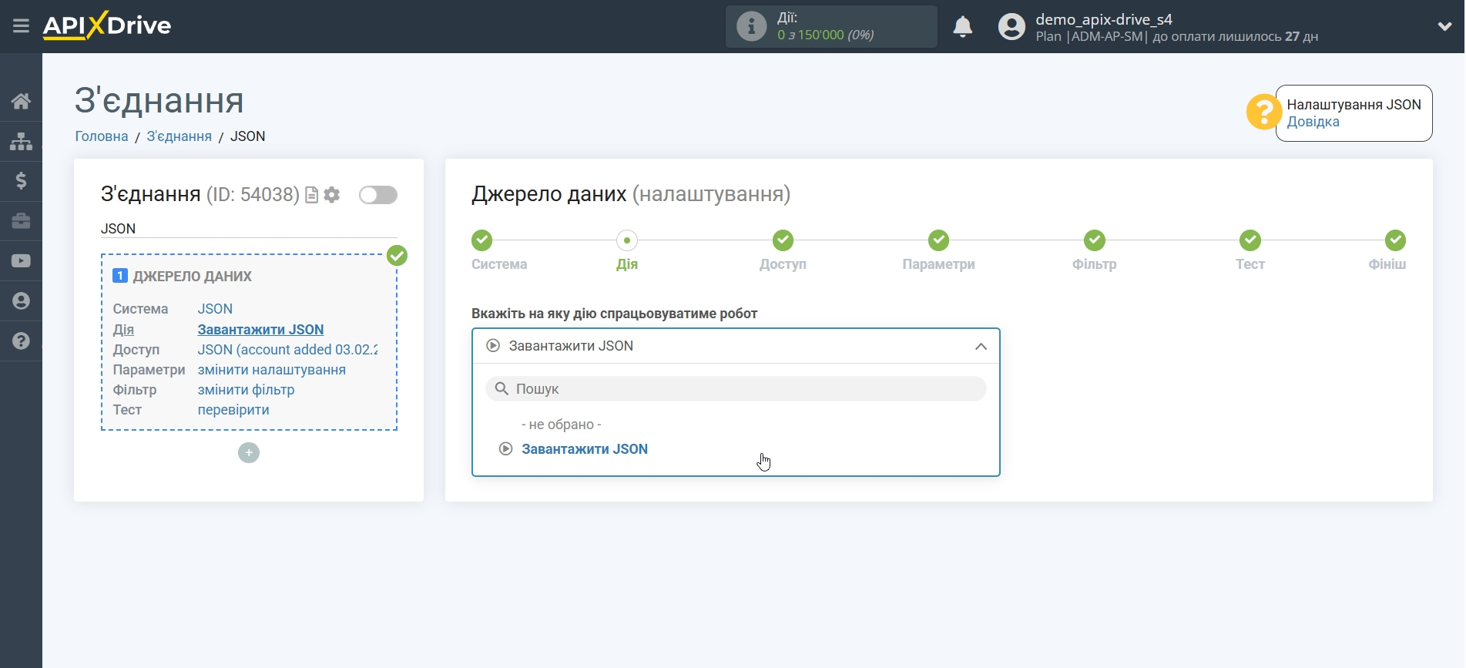Click змінити фільтр link
Screen dimensions: 1466x668
[x=246, y=390]
